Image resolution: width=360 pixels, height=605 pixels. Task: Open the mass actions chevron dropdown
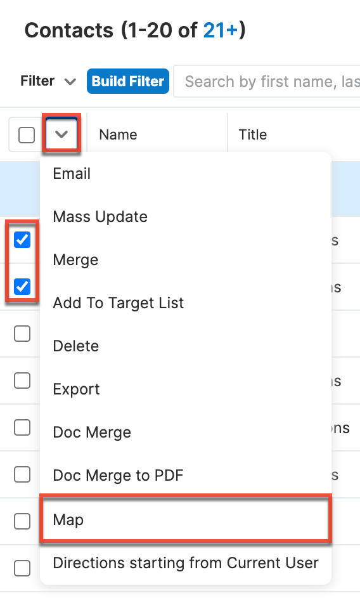pyautogui.click(x=61, y=134)
